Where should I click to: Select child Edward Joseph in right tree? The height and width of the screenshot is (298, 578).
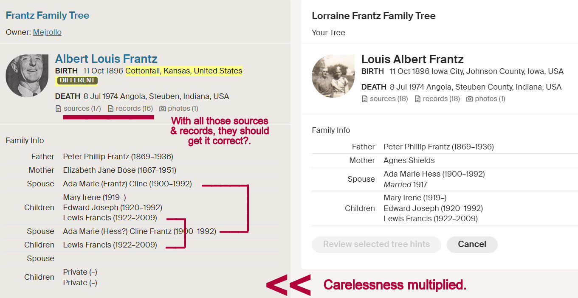click(433, 208)
